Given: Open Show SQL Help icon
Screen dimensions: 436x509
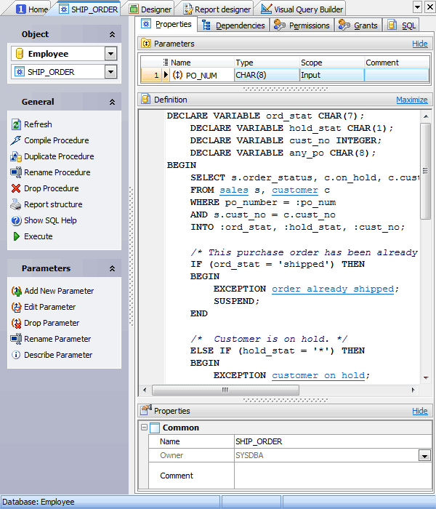Looking at the screenshot, I should point(17,220).
